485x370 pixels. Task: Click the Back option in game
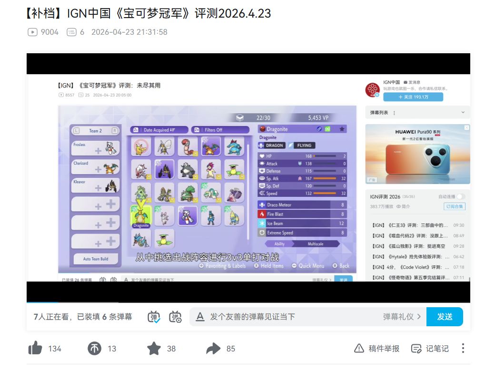tap(341, 266)
